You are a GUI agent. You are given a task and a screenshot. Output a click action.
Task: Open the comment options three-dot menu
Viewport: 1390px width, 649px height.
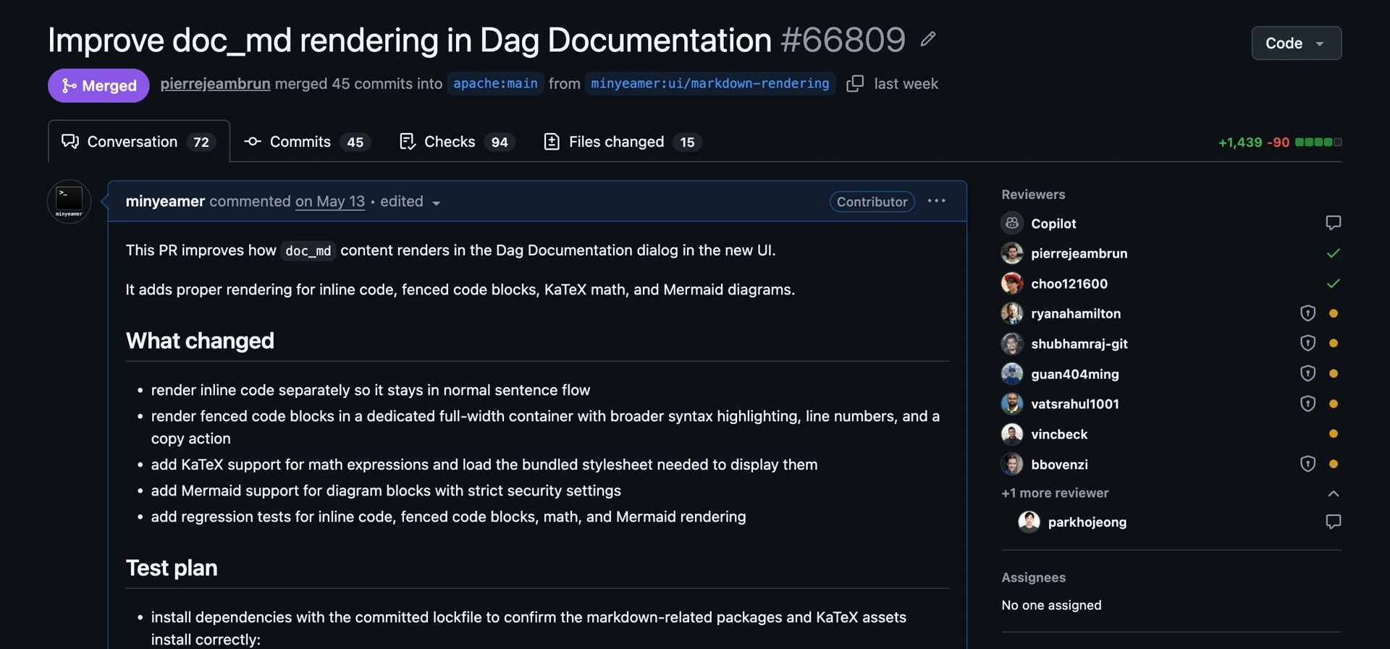coord(936,201)
